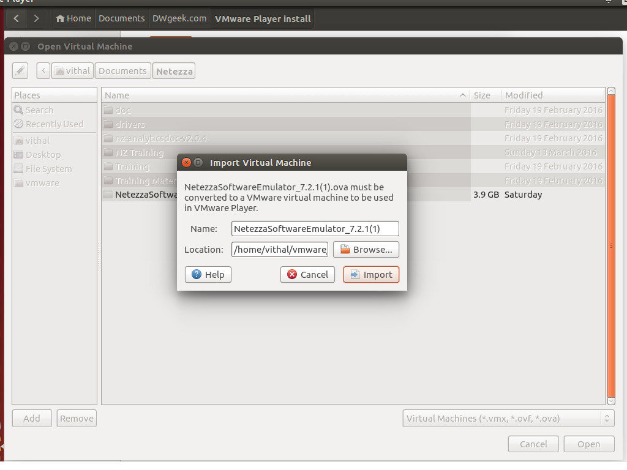Click the file list vertical scrollbar
Viewport: 627px width, 470px height.
pyautogui.click(x=611, y=246)
